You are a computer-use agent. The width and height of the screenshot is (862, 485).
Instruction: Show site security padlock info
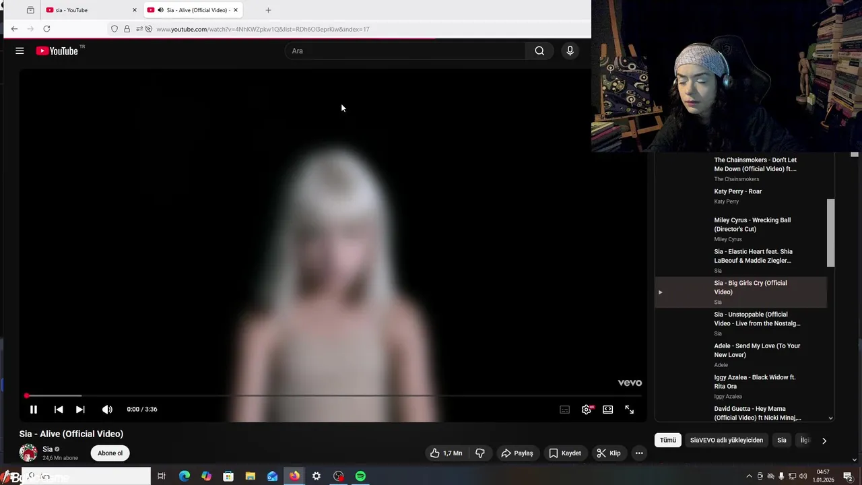pyautogui.click(x=127, y=29)
